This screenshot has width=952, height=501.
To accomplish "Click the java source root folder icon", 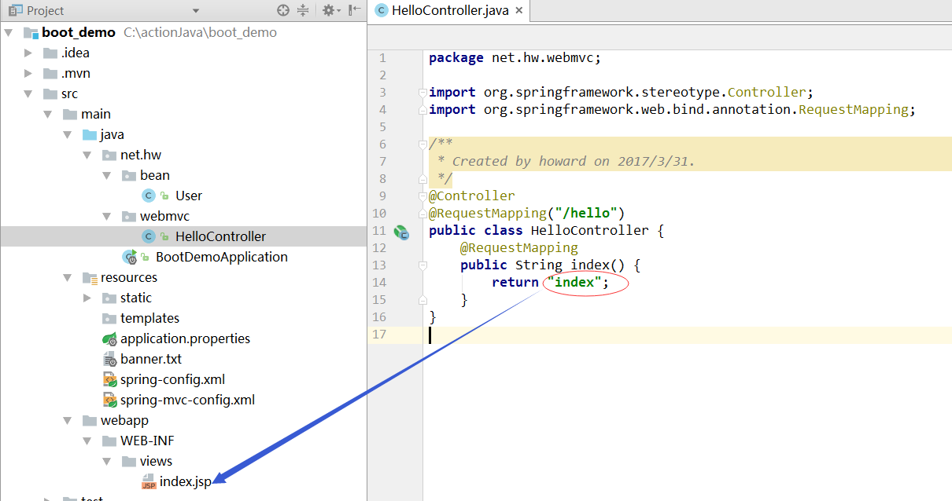I will pos(90,134).
